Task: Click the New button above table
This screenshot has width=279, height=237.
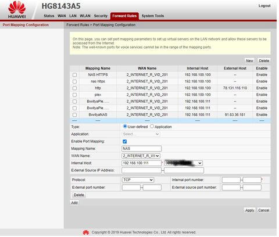Action: click(x=249, y=60)
